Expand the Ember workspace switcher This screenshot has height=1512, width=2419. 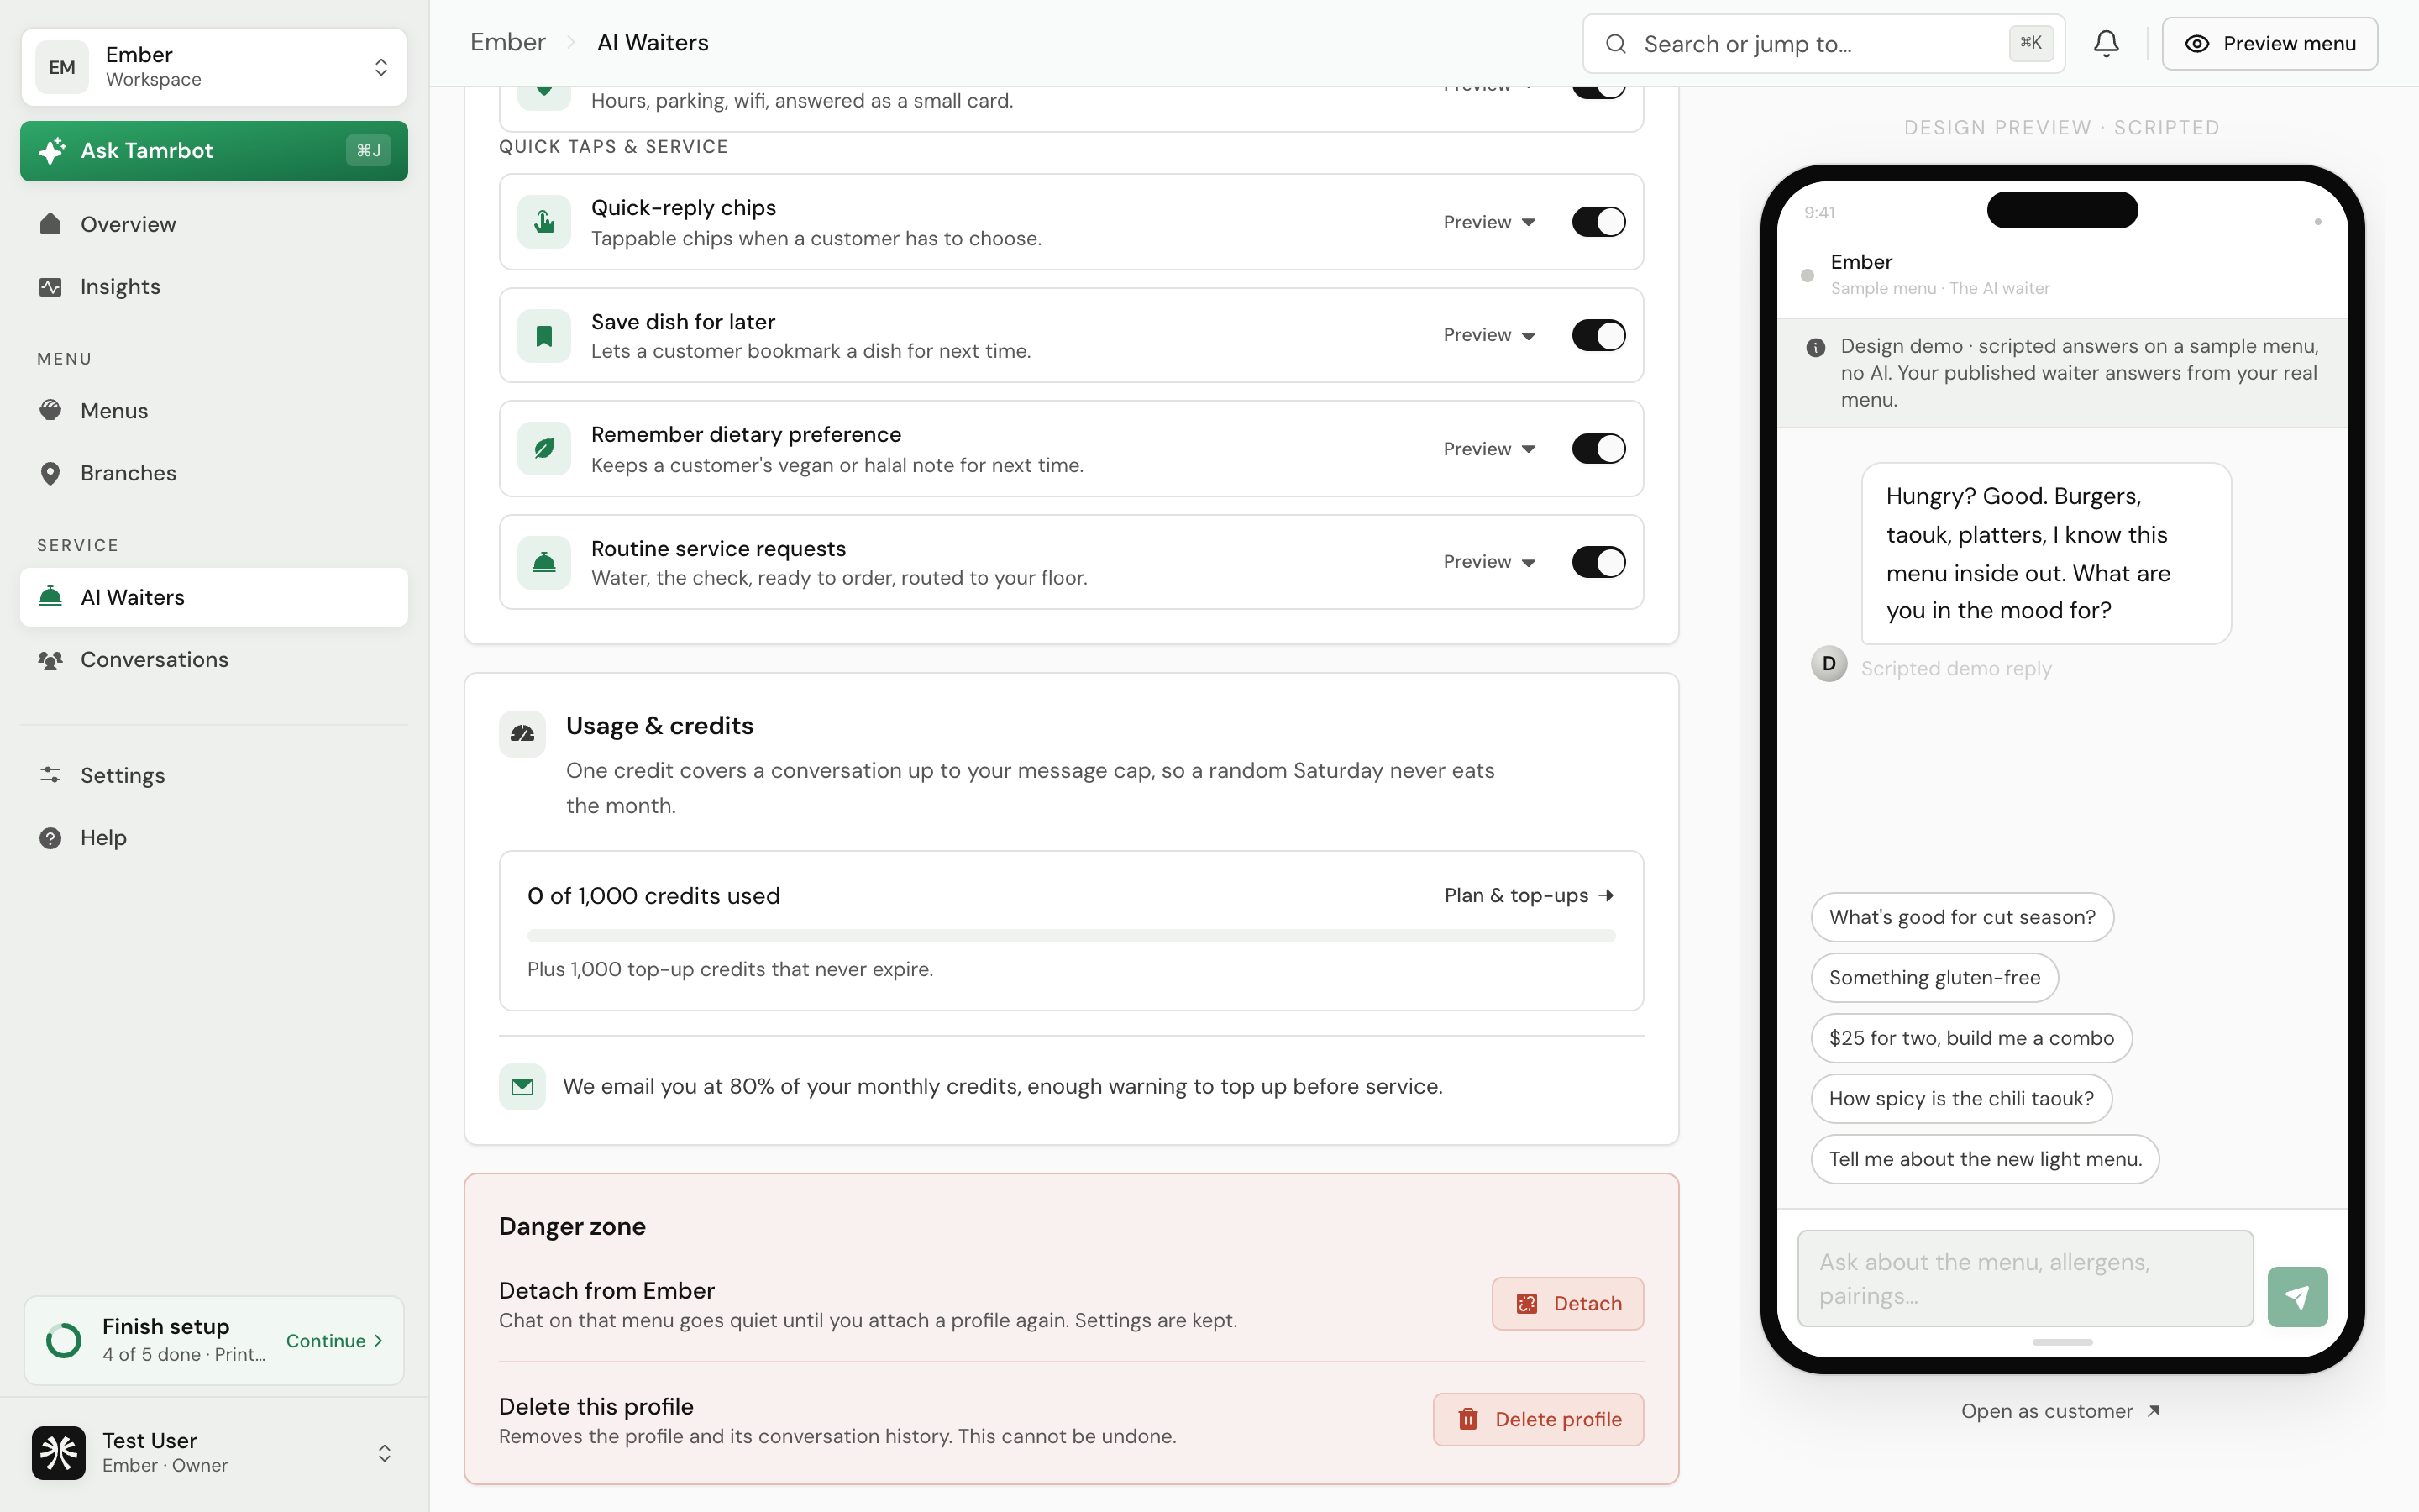coord(214,67)
